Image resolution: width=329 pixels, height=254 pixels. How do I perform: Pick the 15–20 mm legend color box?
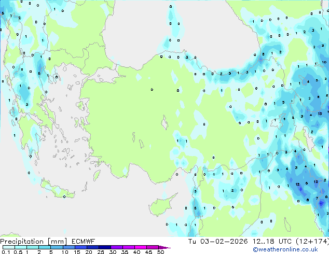[x=80, y=247]
